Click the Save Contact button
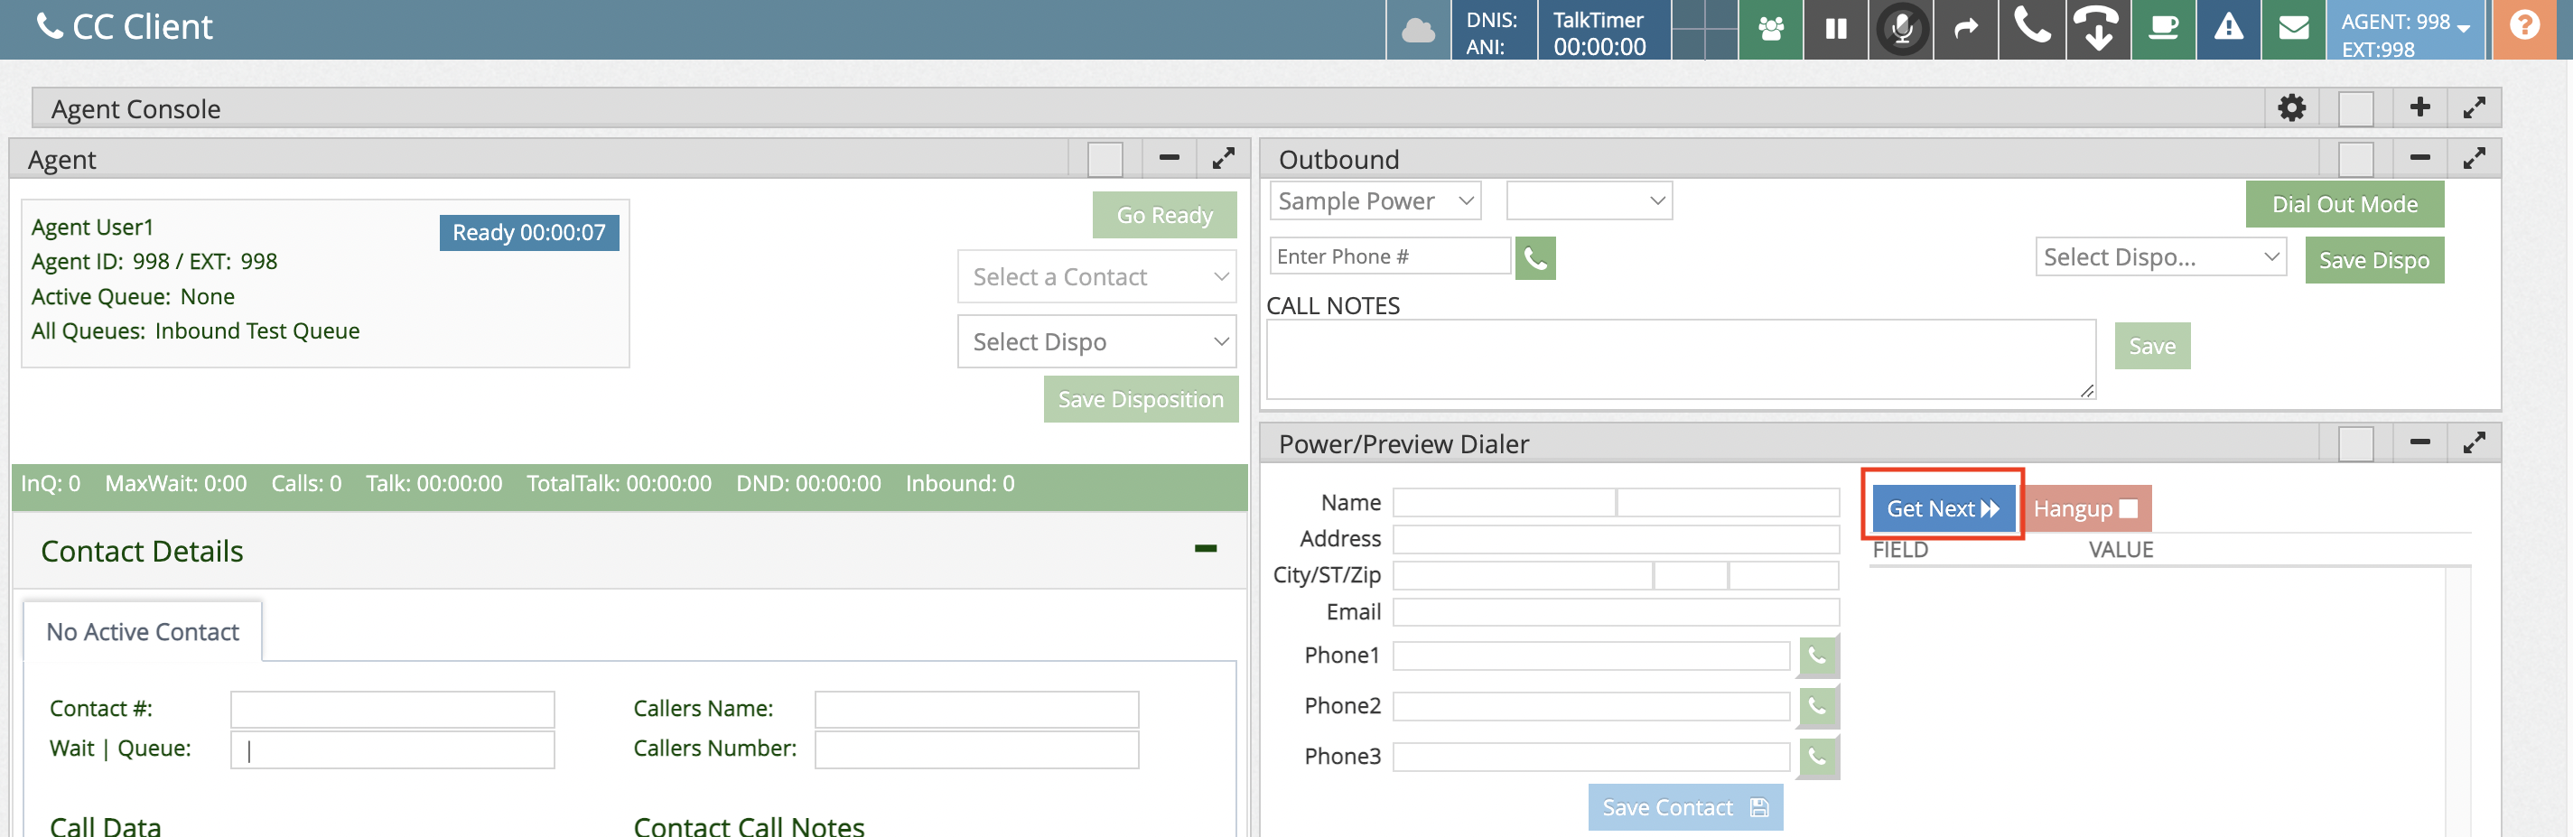This screenshot has width=2573, height=837. [x=1685, y=807]
